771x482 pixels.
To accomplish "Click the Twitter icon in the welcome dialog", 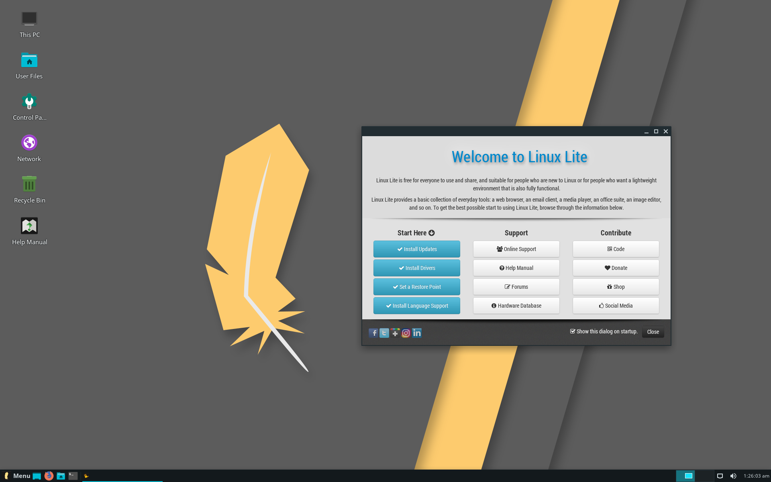I will pyautogui.click(x=384, y=333).
